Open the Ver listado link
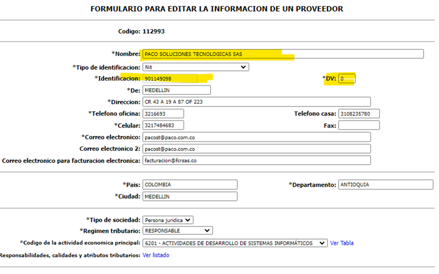Screen dimensions: 439x274 point(156,255)
